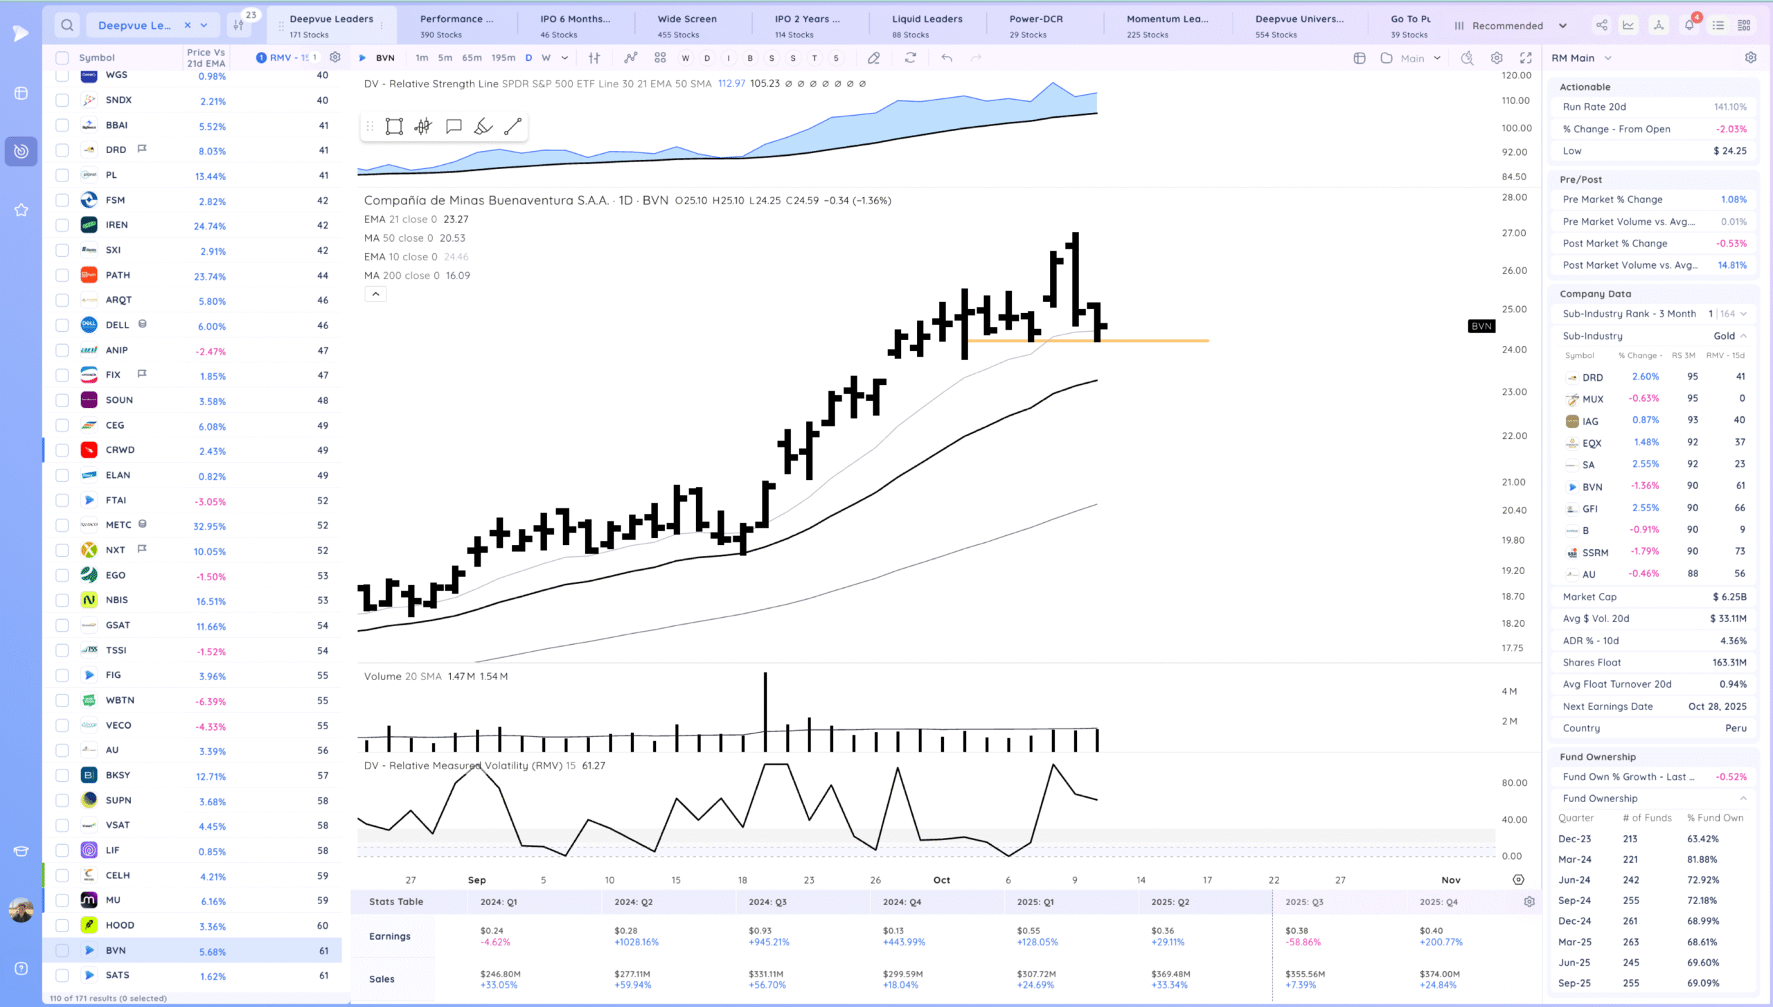Open the Power-DCR watchlist tab
1773x1007 pixels.
pos(1035,26)
